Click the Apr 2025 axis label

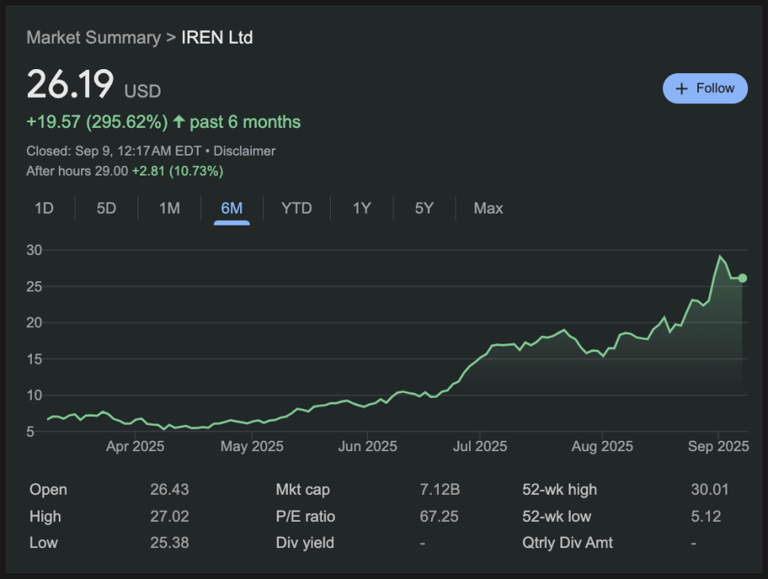[x=135, y=446]
